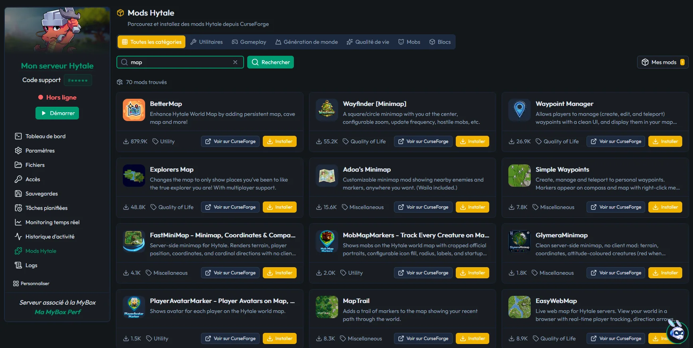Filter by Génération de monde category

point(306,42)
